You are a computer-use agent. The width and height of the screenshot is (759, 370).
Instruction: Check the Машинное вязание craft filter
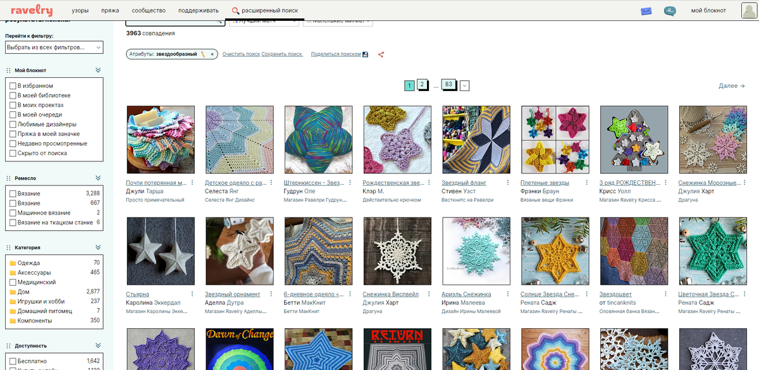point(13,213)
